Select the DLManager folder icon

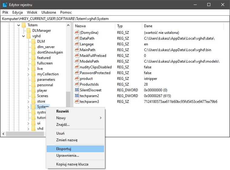coord(29,31)
